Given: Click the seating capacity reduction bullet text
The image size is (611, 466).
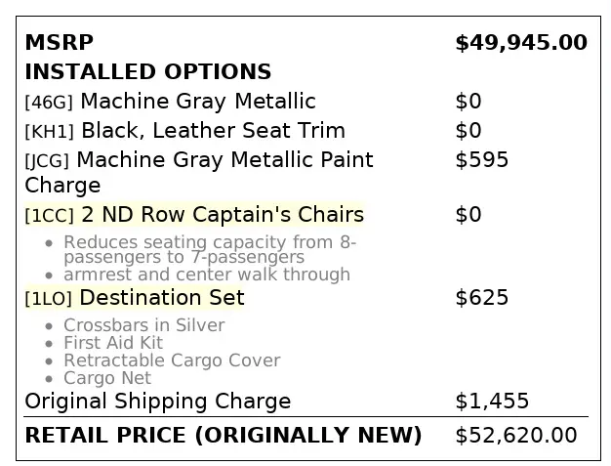Looking at the screenshot, I should click(210, 249).
